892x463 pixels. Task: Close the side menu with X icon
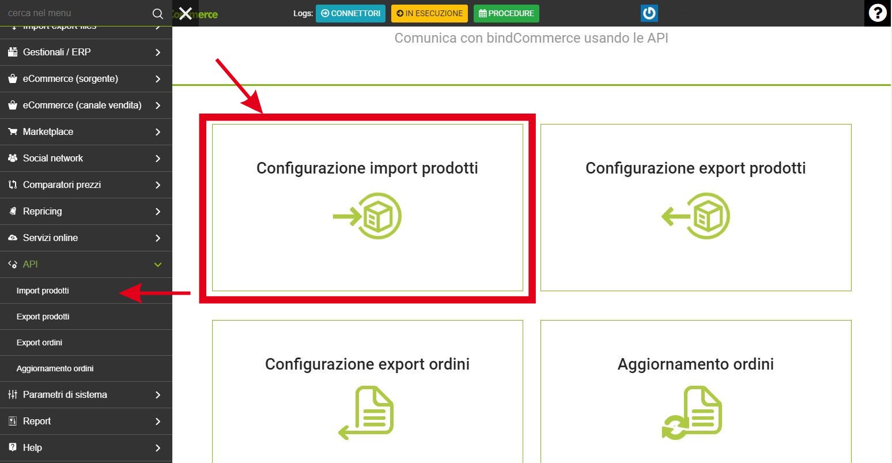click(185, 13)
